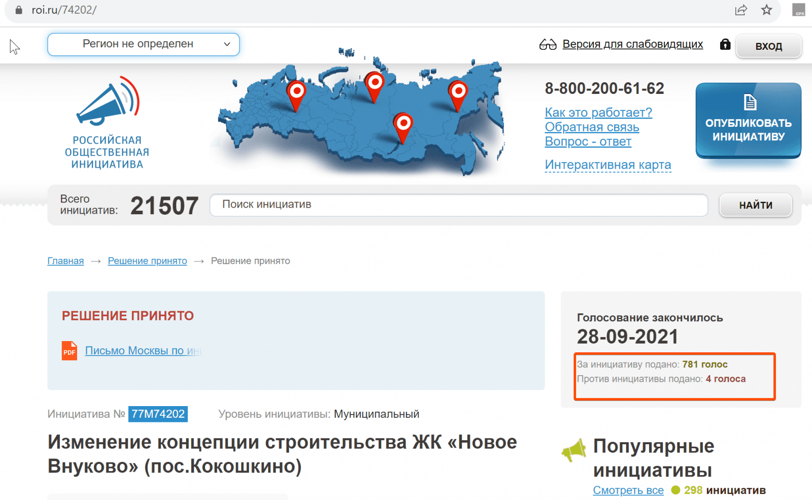
Task: Click the browser extension icon at top right
Action: [x=799, y=10]
